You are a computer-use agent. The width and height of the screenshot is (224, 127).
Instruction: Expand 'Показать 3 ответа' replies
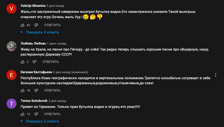coord(40,32)
